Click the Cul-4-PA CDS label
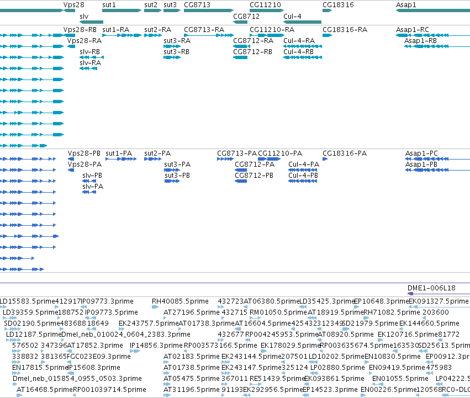This screenshot has width=470, height=398. (304, 164)
